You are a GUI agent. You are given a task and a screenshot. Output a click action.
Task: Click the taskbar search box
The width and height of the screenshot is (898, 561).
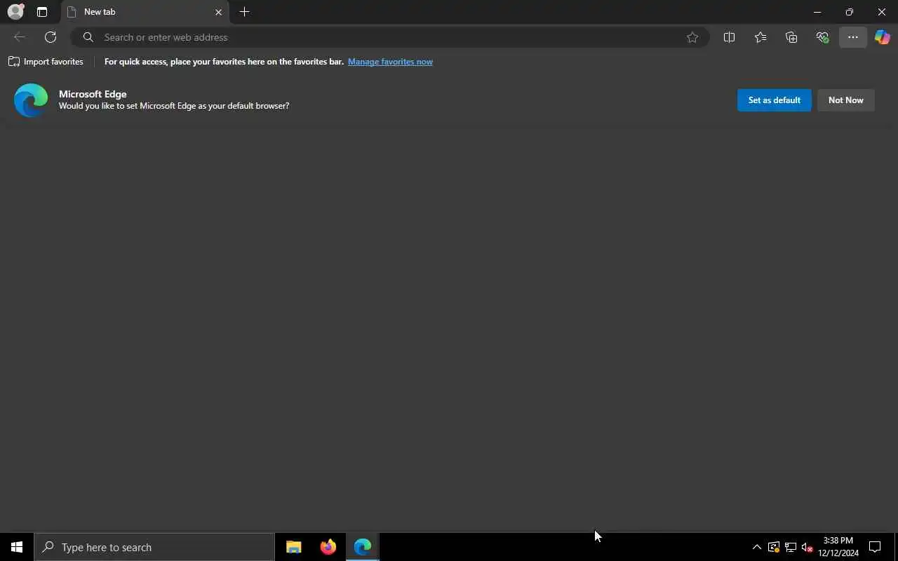pos(154,547)
